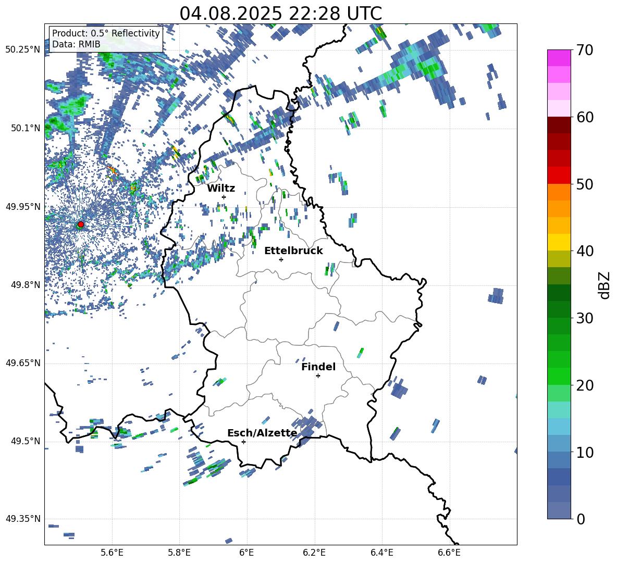
Task: Click the 49.5°N latitude label
Action: [x=26, y=441]
